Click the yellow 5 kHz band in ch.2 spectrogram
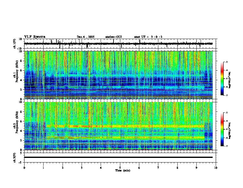Image resolution: width=243 pixels, height=188 pixels. click(x=125, y=126)
